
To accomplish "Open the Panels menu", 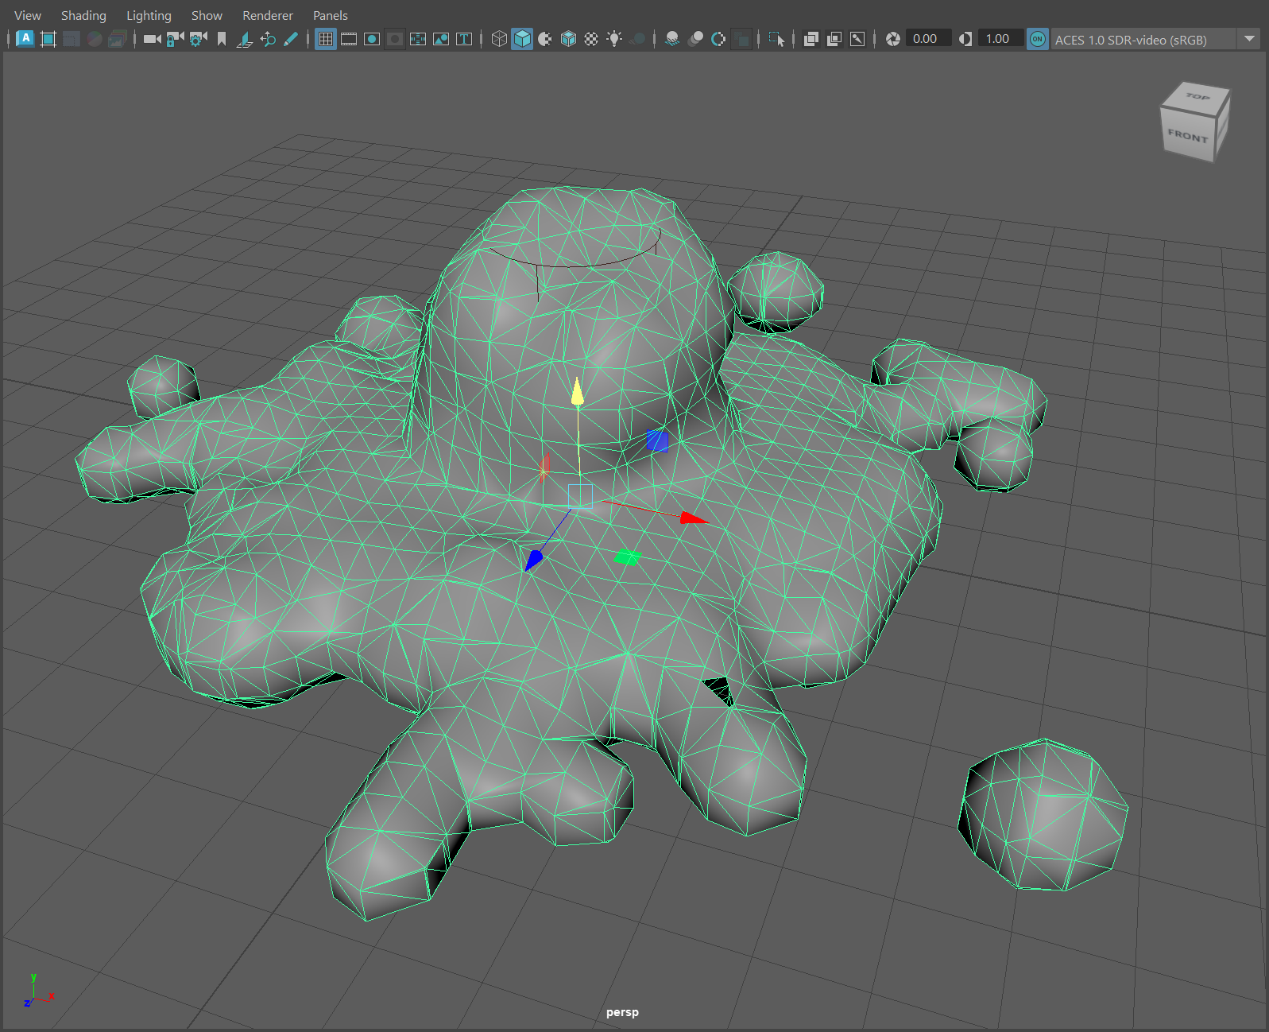I will [x=331, y=15].
